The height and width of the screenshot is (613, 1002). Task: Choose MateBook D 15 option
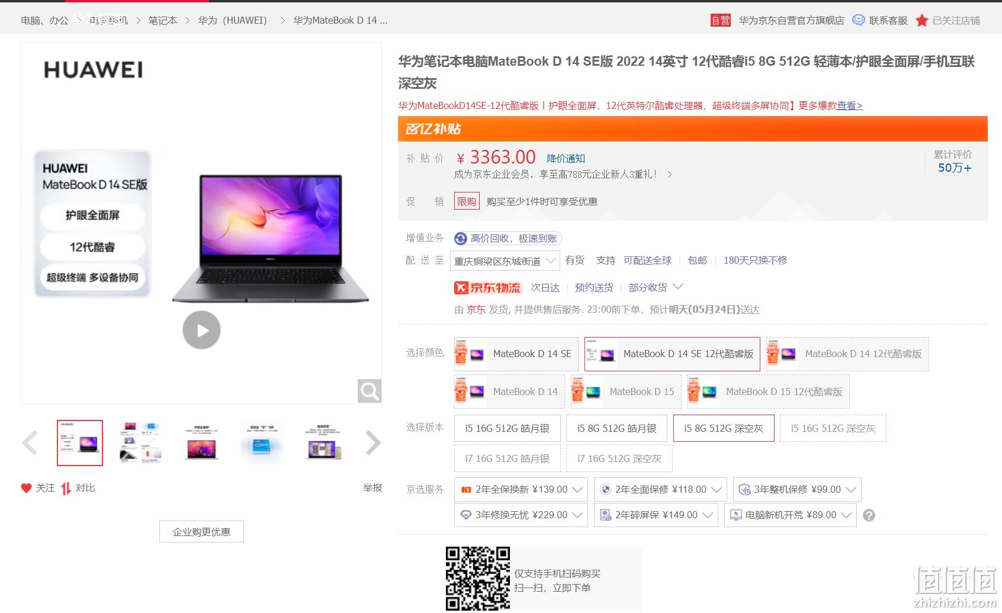click(626, 391)
